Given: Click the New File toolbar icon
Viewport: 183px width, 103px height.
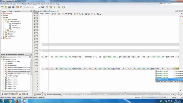Looking at the screenshot, I should tap(3, 7).
